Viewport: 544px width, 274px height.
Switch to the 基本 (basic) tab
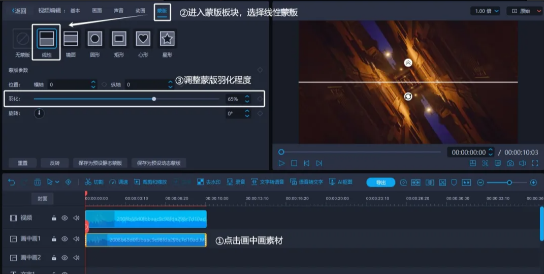75,11
